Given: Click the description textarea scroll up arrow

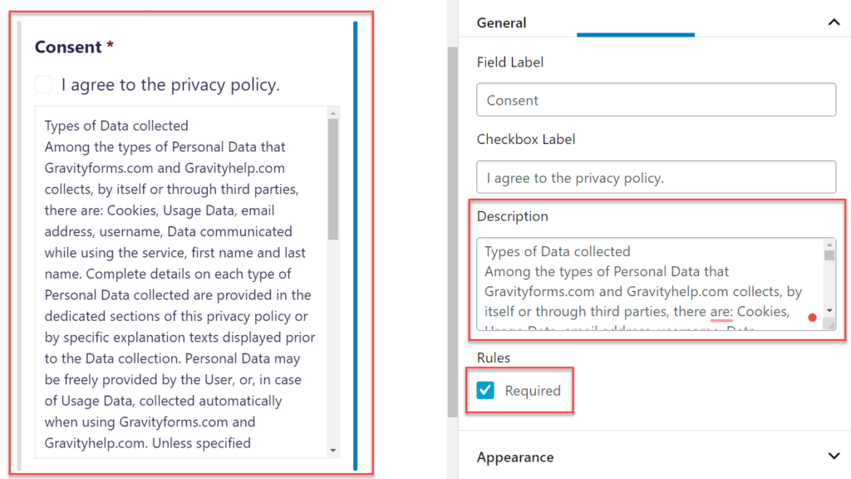Looking at the screenshot, I should coord(829,245).
